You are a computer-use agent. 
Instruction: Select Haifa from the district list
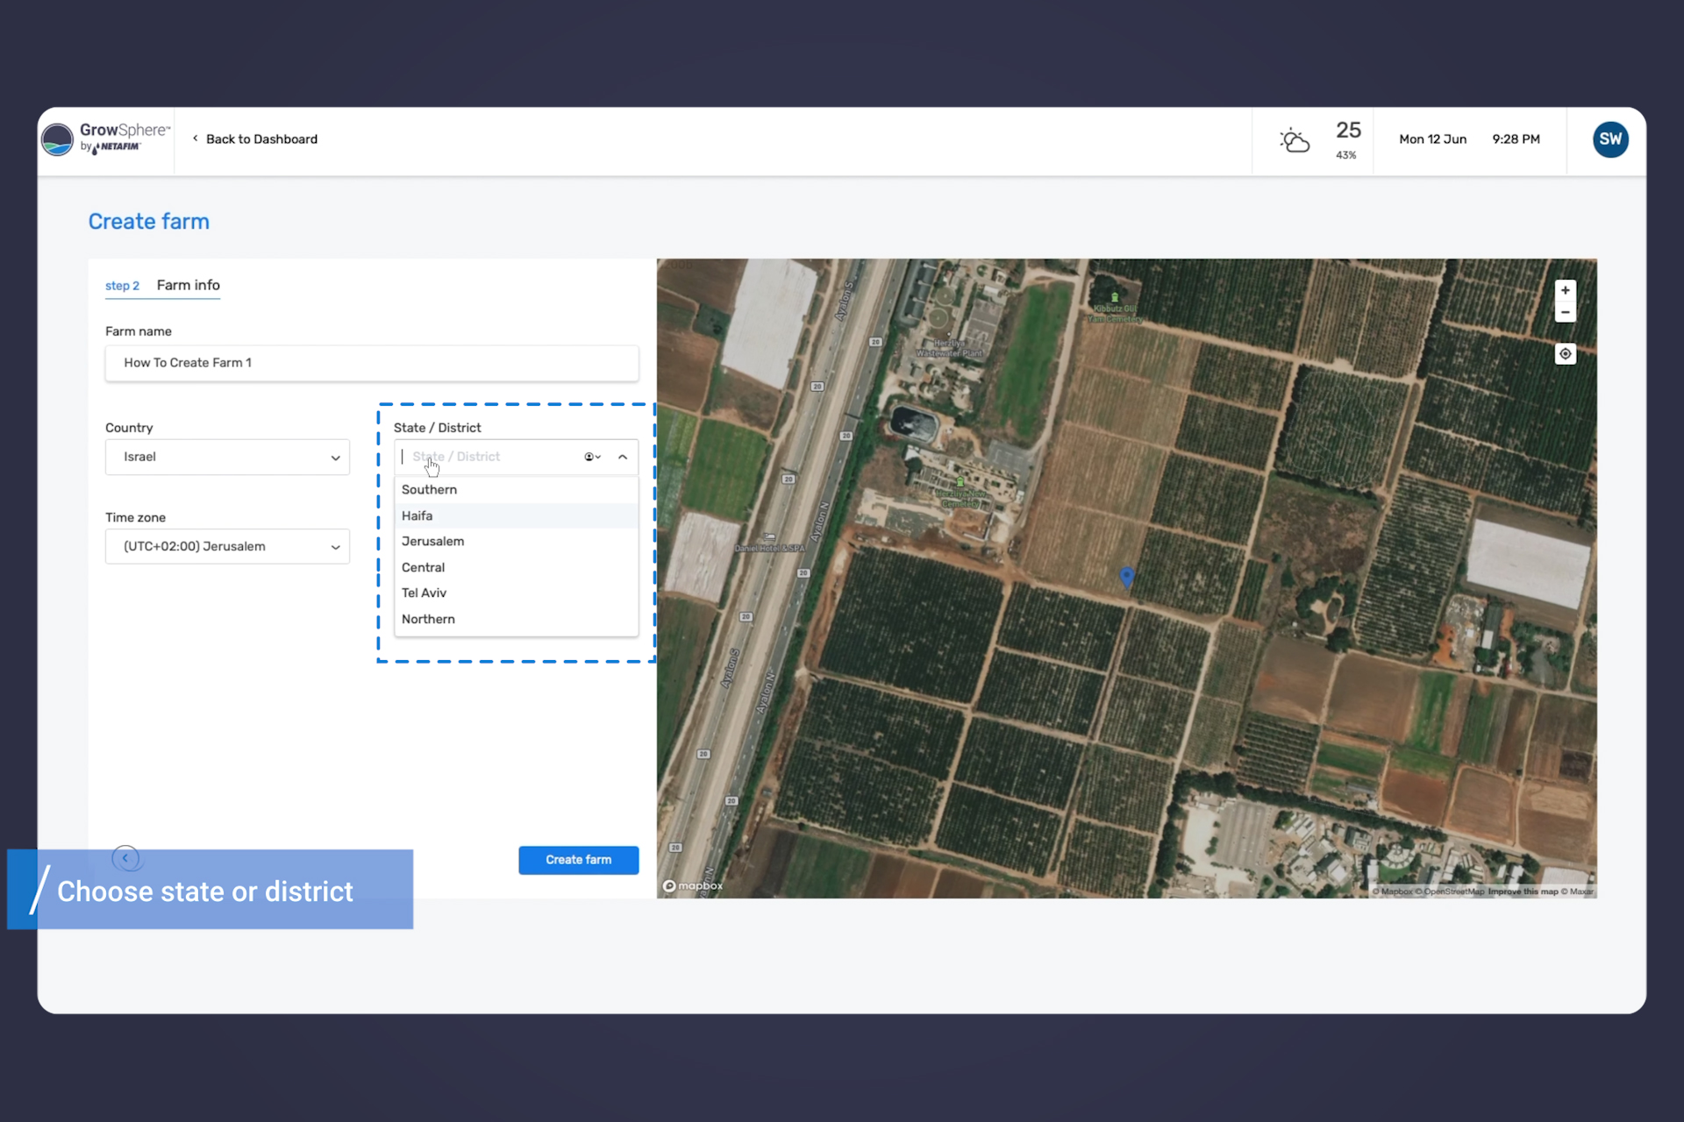(417, 516)
